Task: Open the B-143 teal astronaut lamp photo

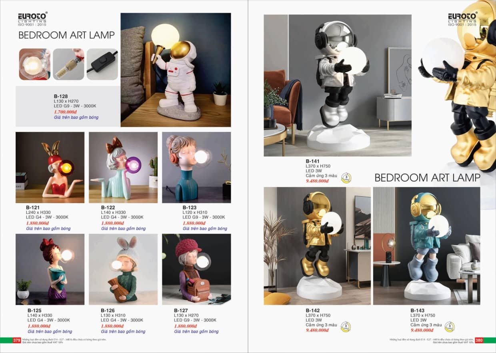Action: tap(426, 246)
